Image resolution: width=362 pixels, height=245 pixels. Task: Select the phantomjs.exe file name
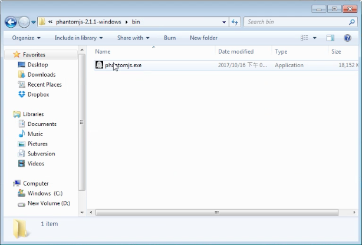(123, 65)
